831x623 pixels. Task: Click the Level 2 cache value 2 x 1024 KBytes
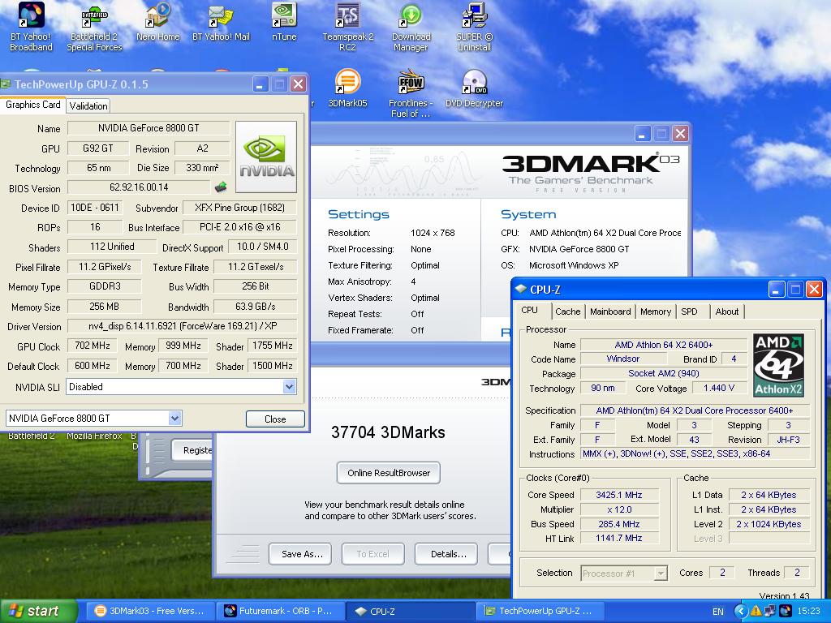(769, 524)
